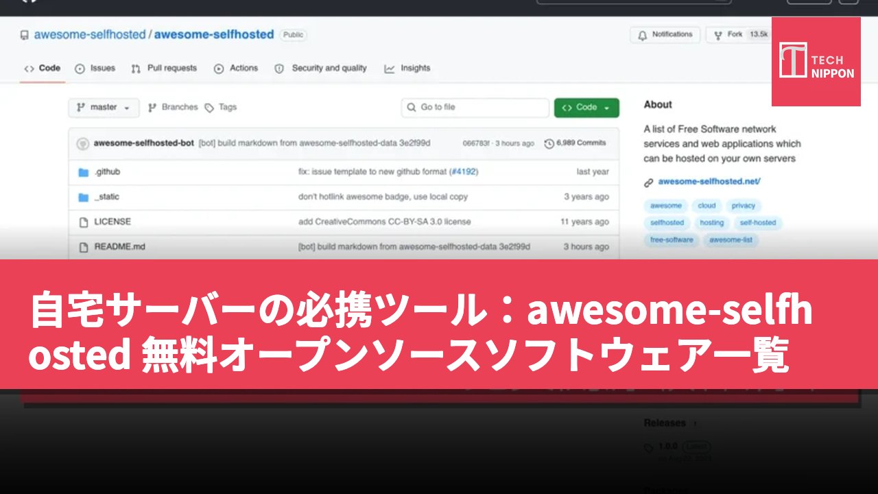This screenshot has width=878, height=494.
Task: View Tags list
Action: 221,108
